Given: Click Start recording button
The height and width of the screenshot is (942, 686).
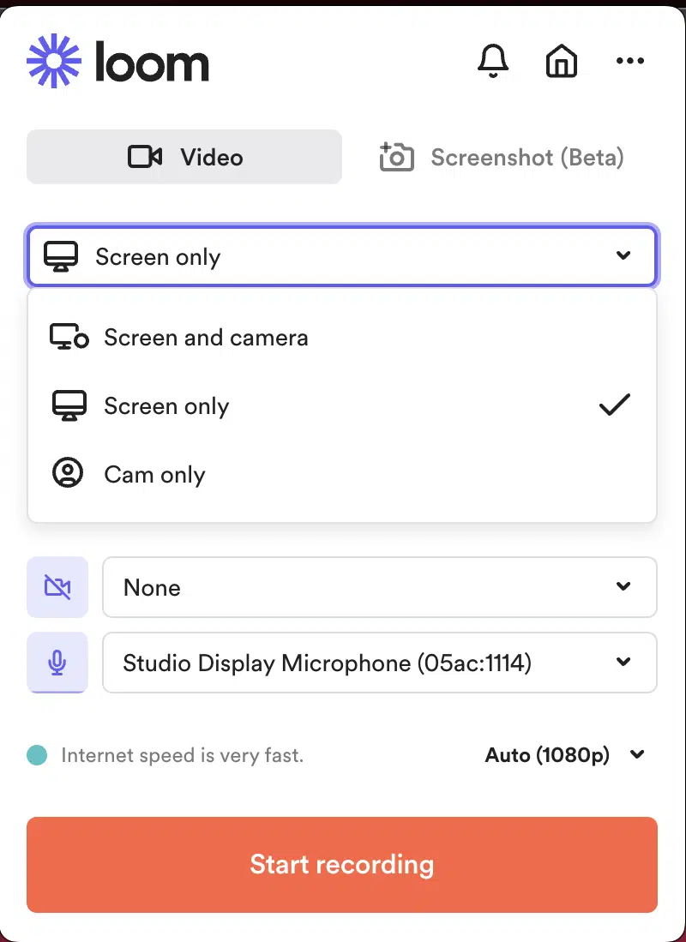Looking at the screenshot, I should pos(342,865).
